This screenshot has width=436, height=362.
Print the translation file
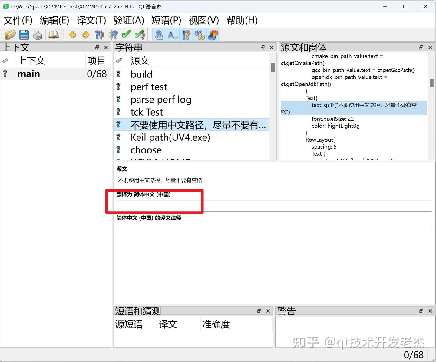point(38,35)
